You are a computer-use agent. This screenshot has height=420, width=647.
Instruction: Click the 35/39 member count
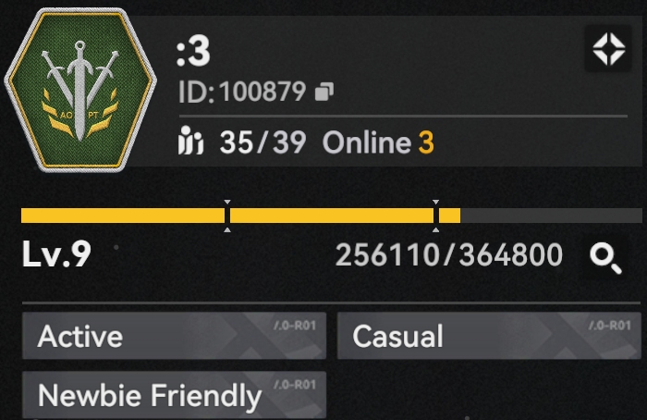click(262, 142)
